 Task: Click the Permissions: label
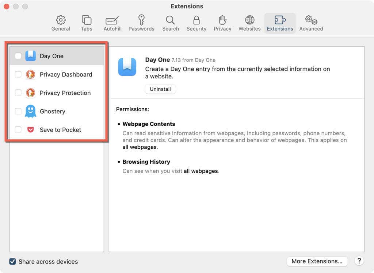coord(132,109)
